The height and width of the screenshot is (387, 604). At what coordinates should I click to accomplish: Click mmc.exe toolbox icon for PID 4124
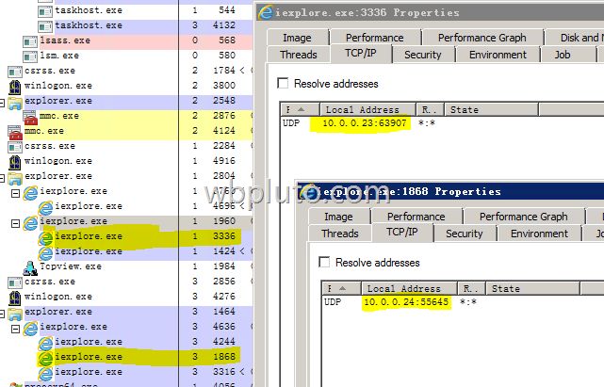click(x=15, y=133)
